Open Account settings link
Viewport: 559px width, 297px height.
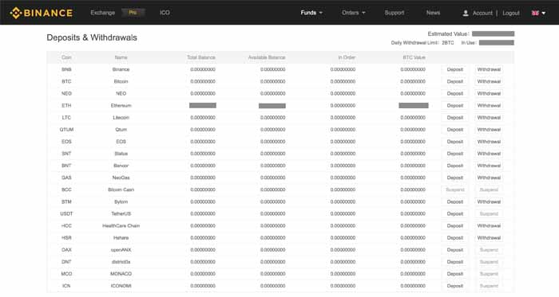[x=482, y=13]
